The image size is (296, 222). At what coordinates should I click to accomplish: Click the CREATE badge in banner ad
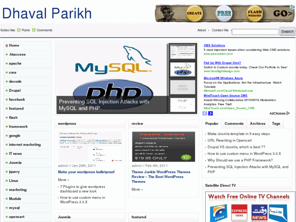[x=194, y=13]
